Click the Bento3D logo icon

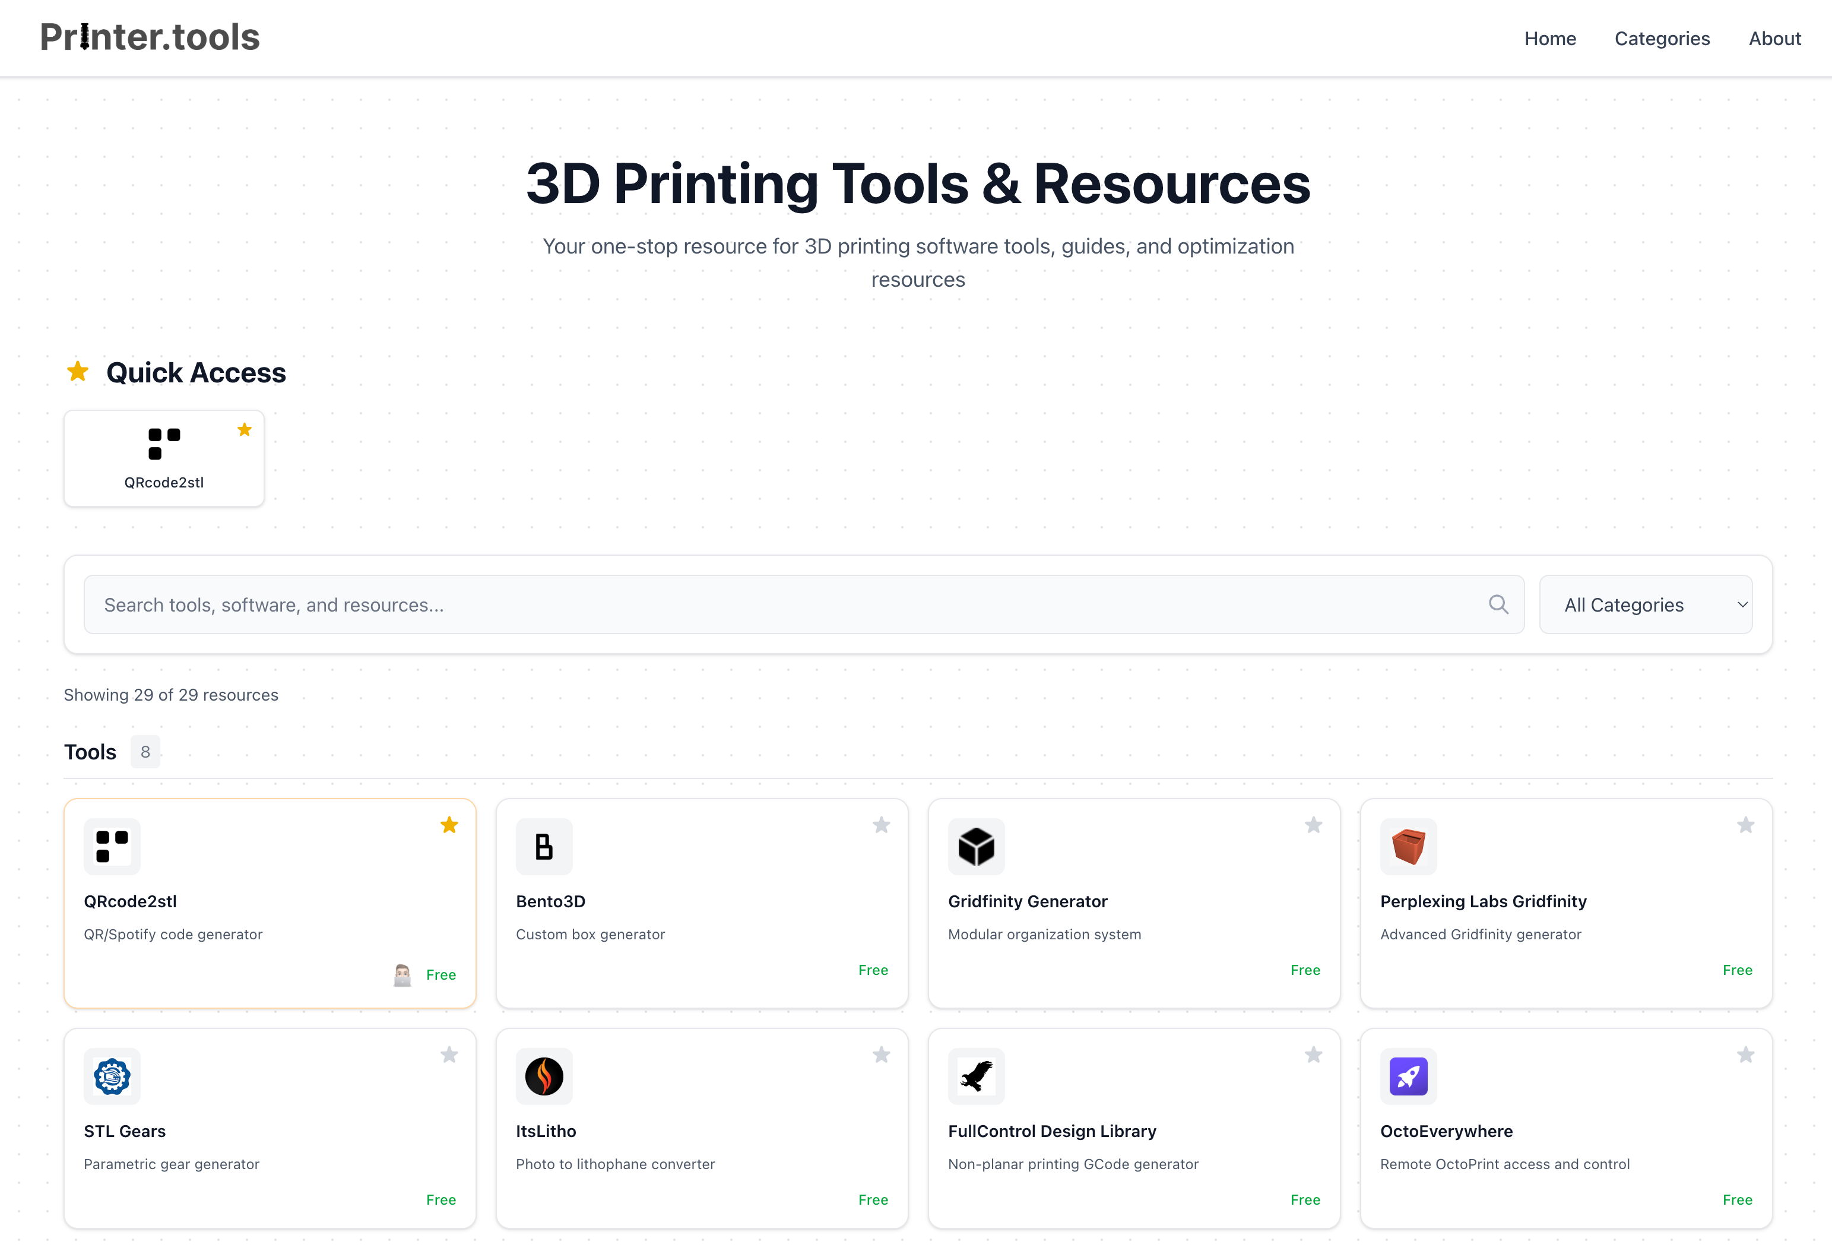pos(544,847)
